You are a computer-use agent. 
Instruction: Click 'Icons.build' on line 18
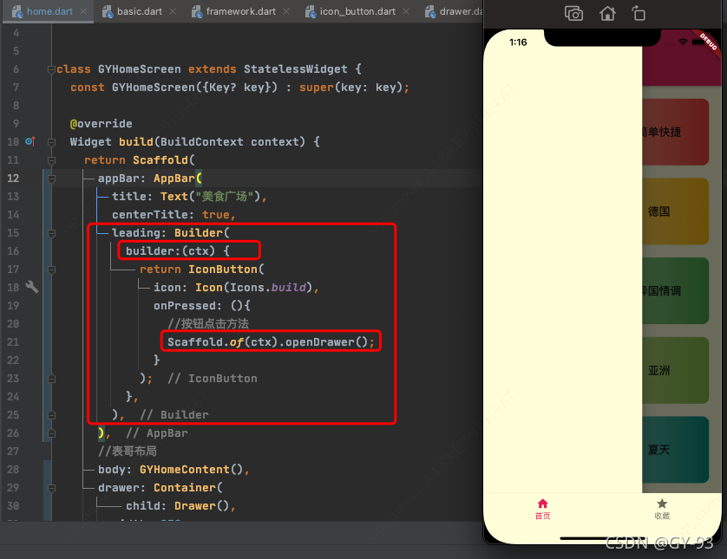point(268,287)
